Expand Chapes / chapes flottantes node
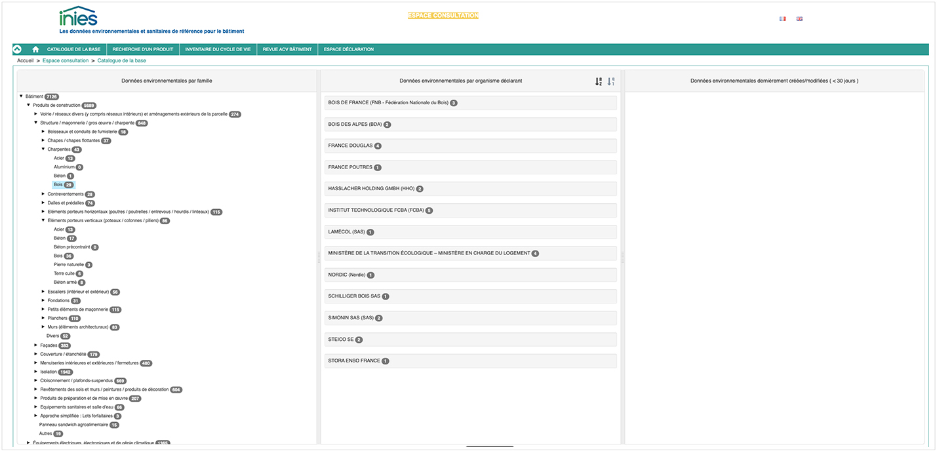The height and width of the screenshot is (451, 937). 43,140
